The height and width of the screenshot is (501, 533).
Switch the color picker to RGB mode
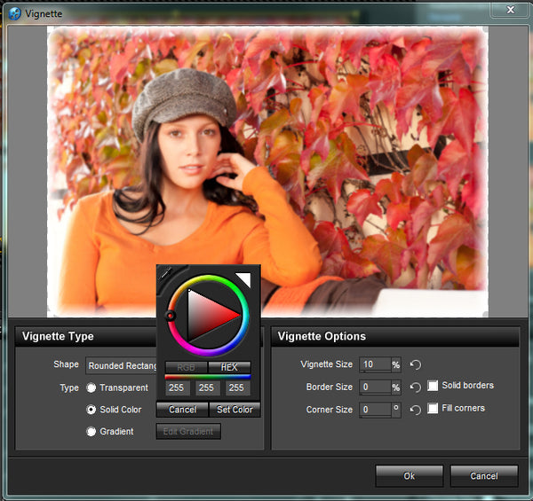(186, 367)
